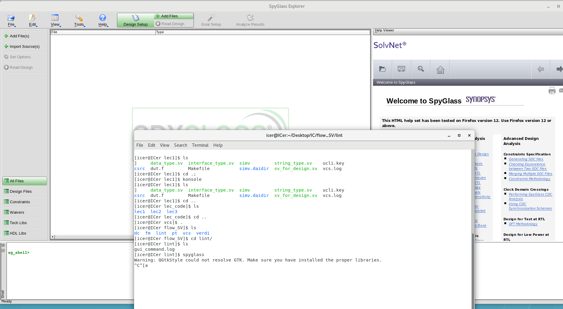Select the Add Files step button
This screenshot has height=309, width=563.
(x=174, y=16)
